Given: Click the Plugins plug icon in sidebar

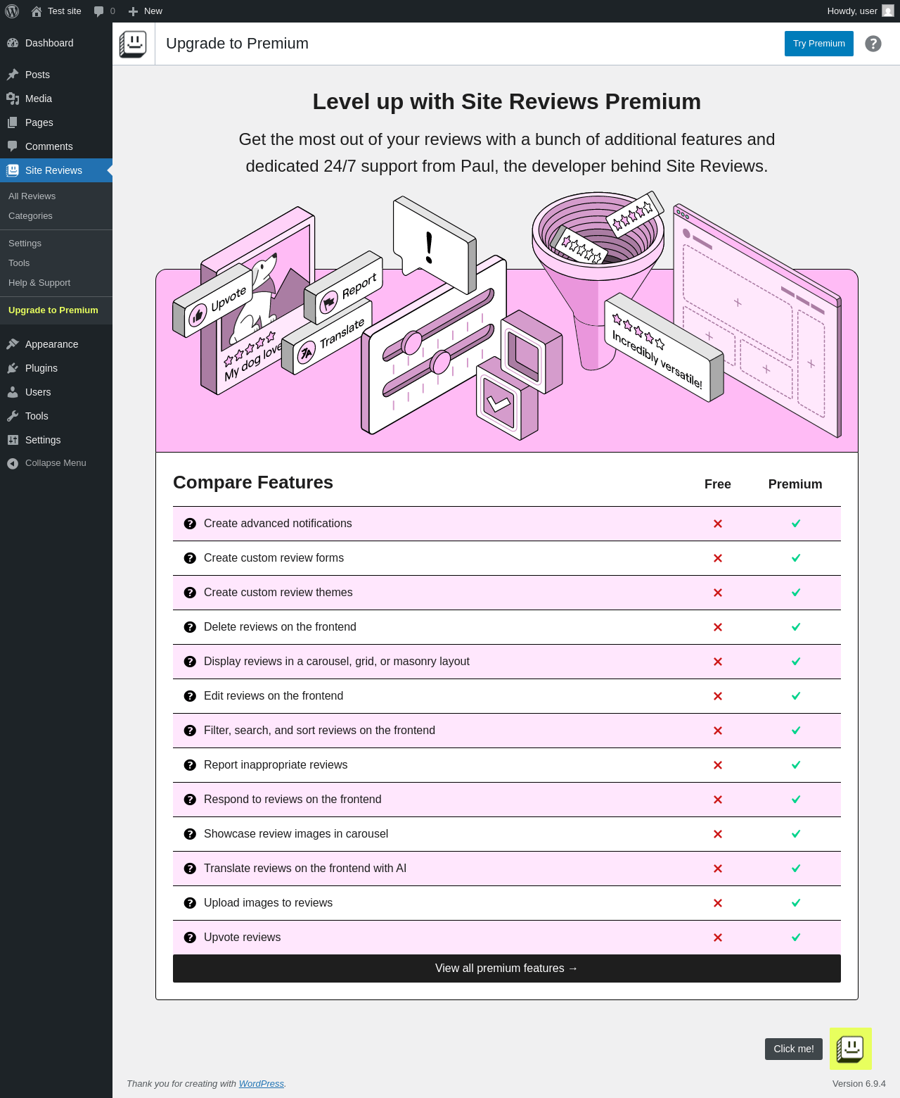Looking at the screenshot, I should pos(13,368).
